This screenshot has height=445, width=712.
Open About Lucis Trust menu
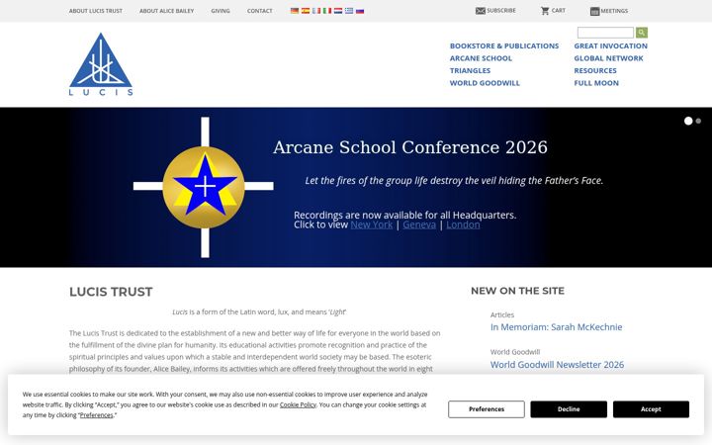point(96,11)
